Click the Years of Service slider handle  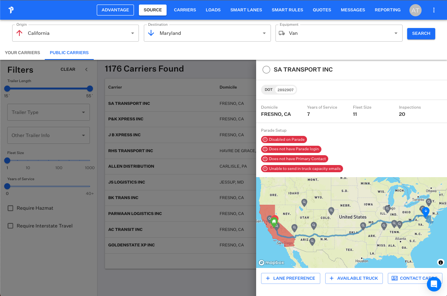[7, 186]
